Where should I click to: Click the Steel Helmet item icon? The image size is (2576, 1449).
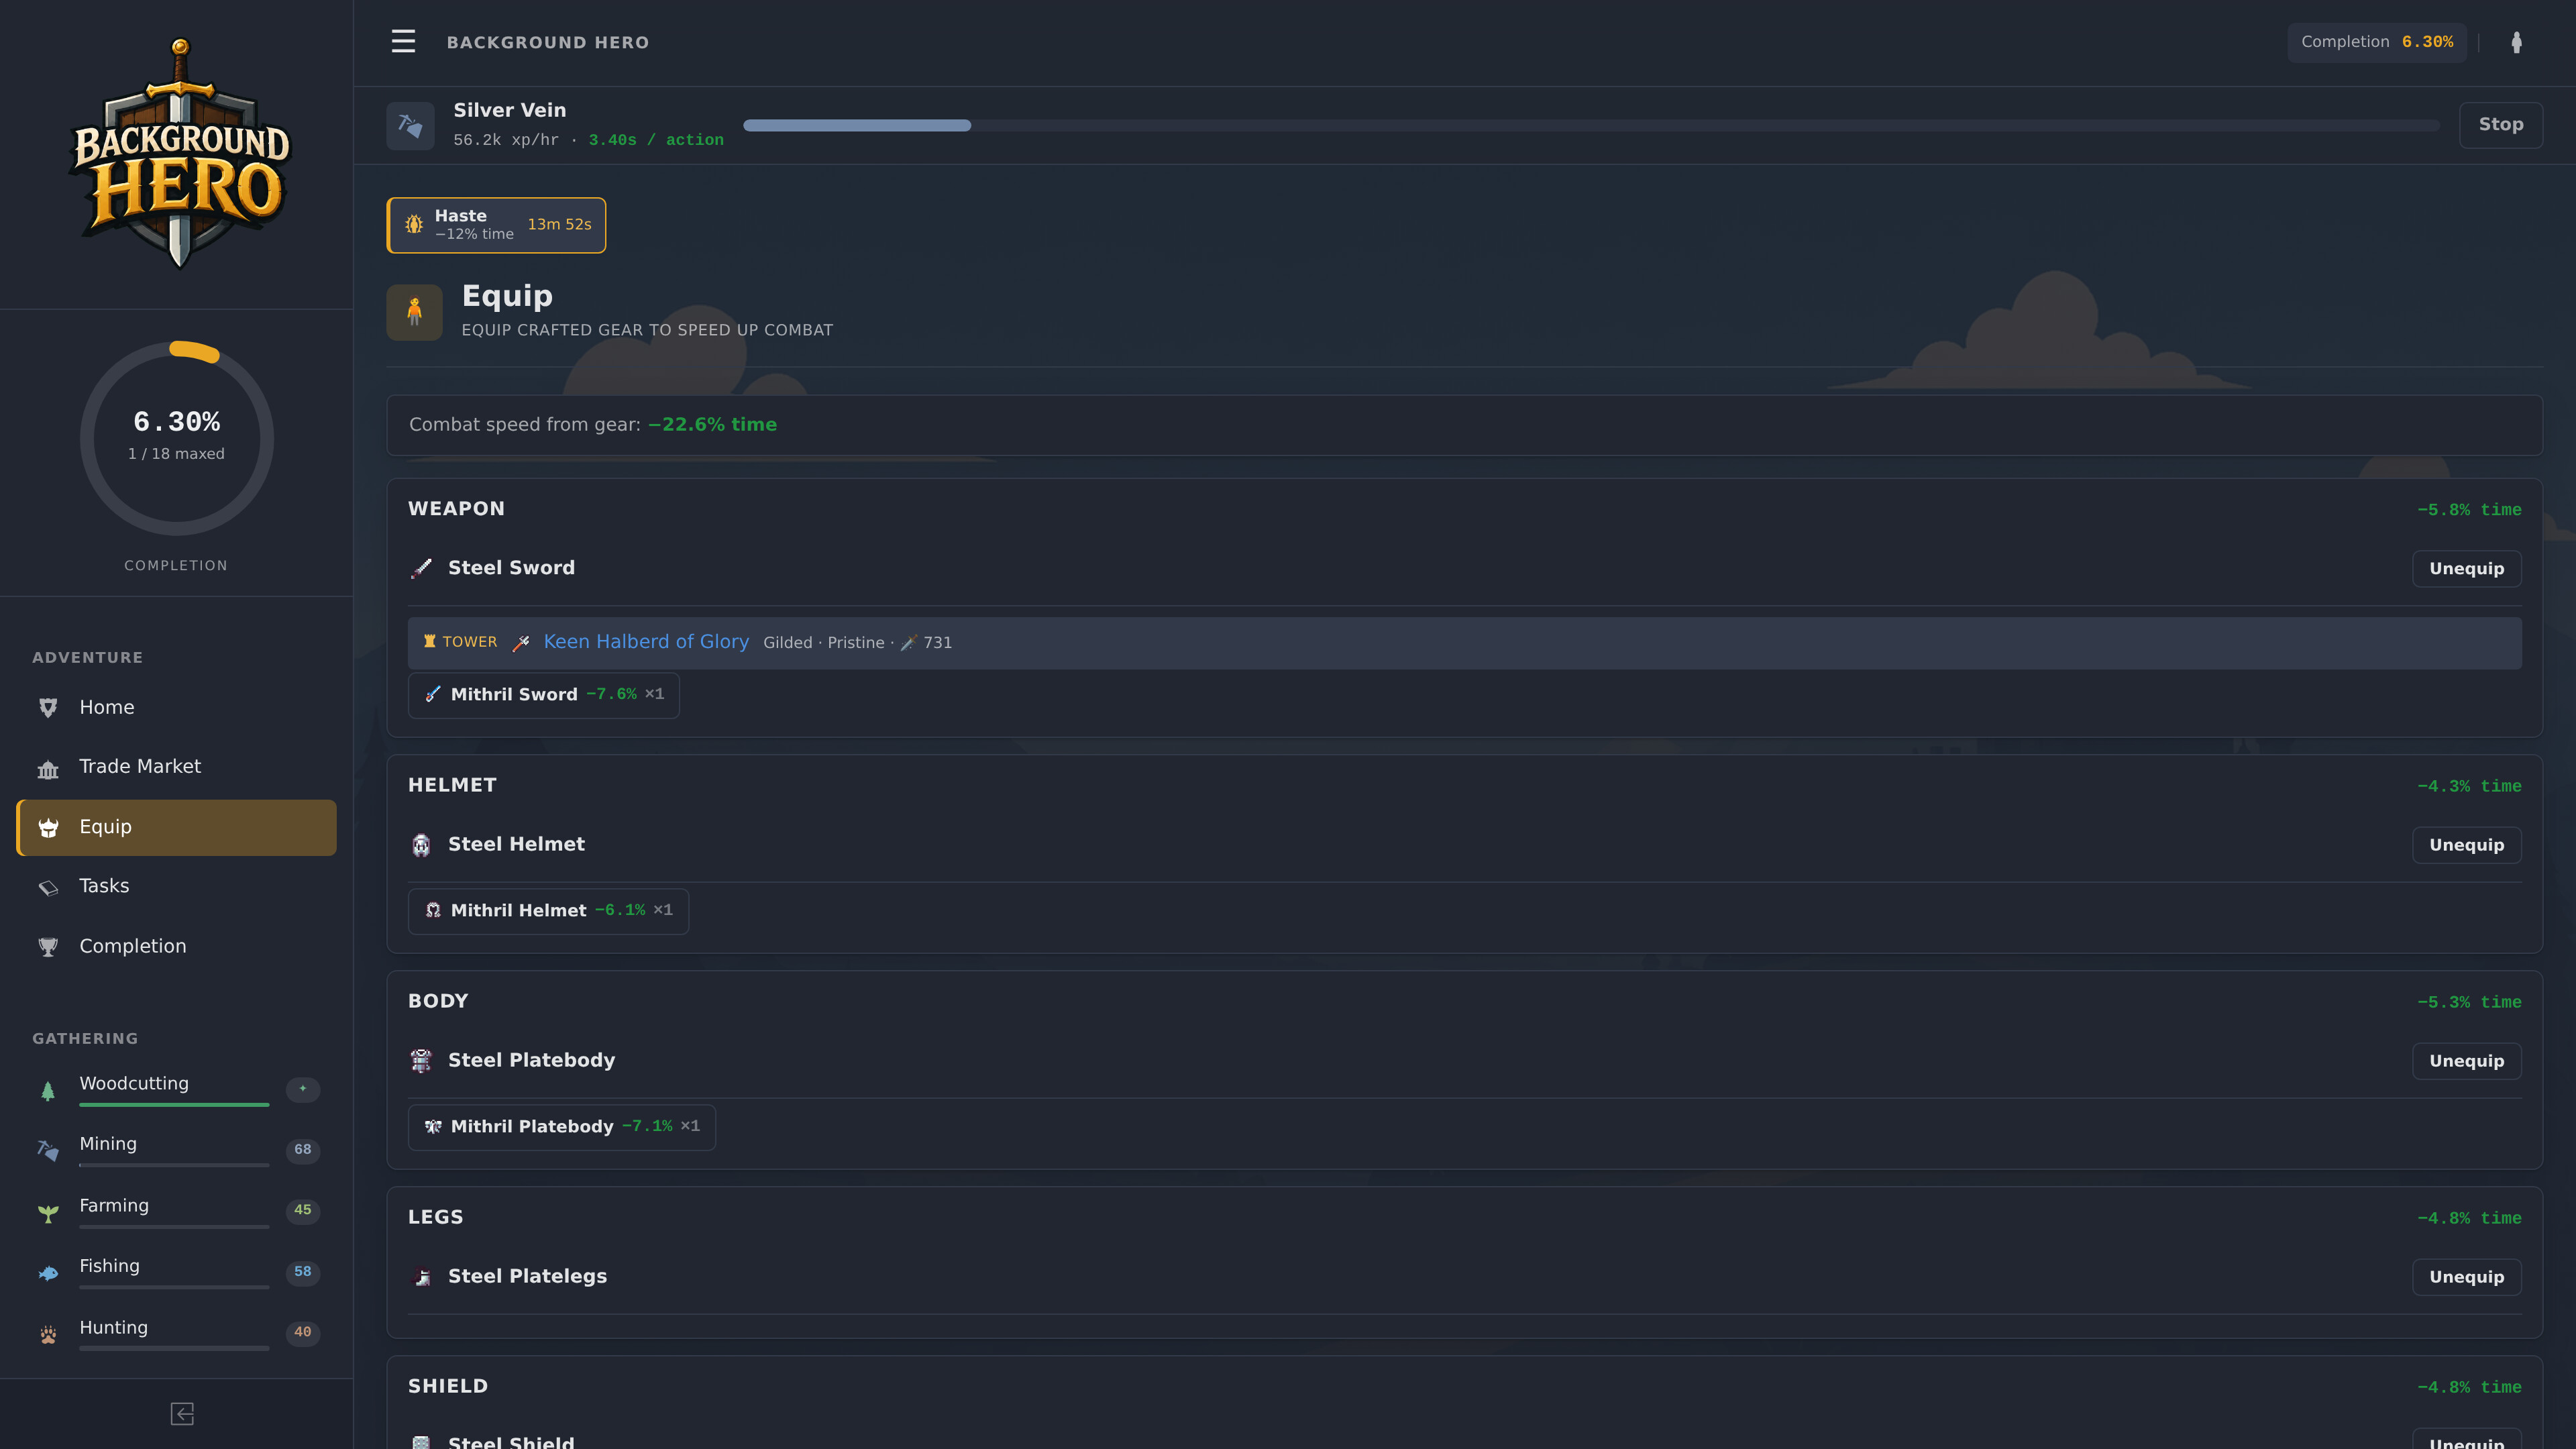421,845
